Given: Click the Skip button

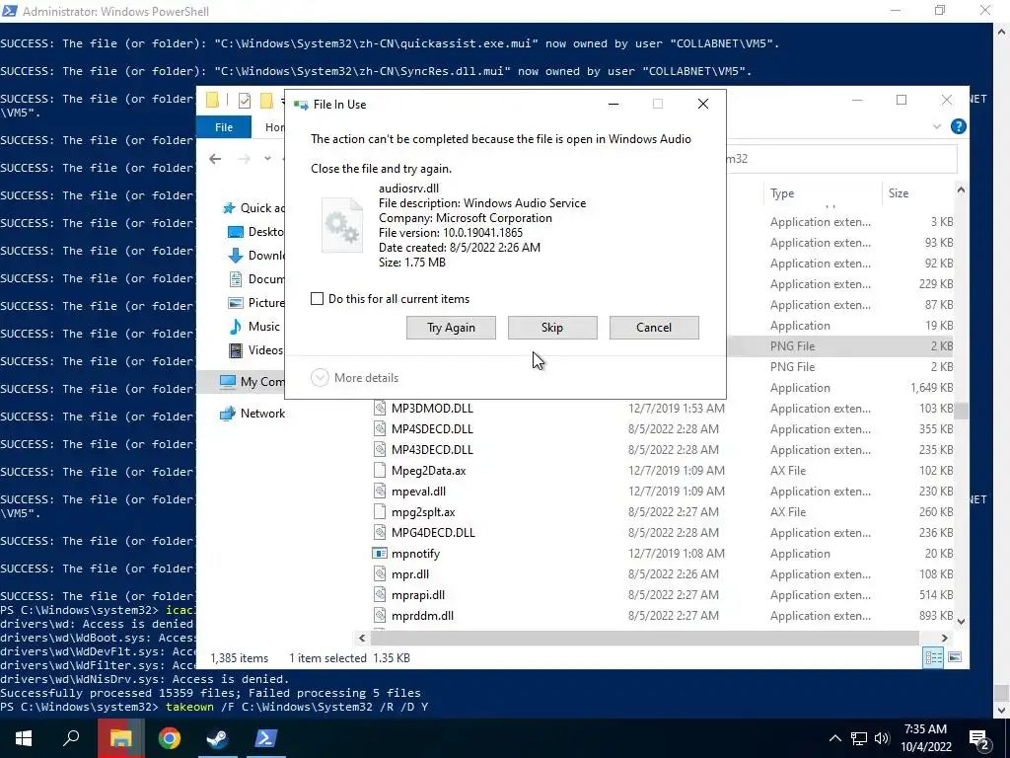Looking at the screenshot, I should tap(552, 328).
